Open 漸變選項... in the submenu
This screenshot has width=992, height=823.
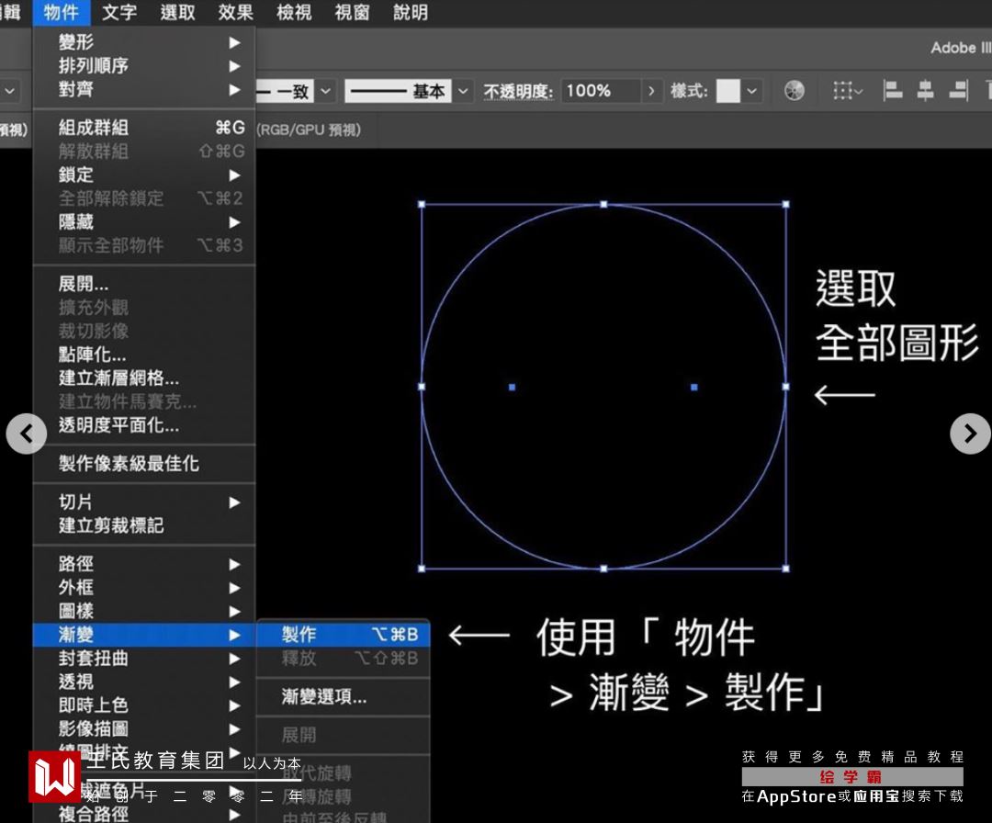click(x=344, y=696)
